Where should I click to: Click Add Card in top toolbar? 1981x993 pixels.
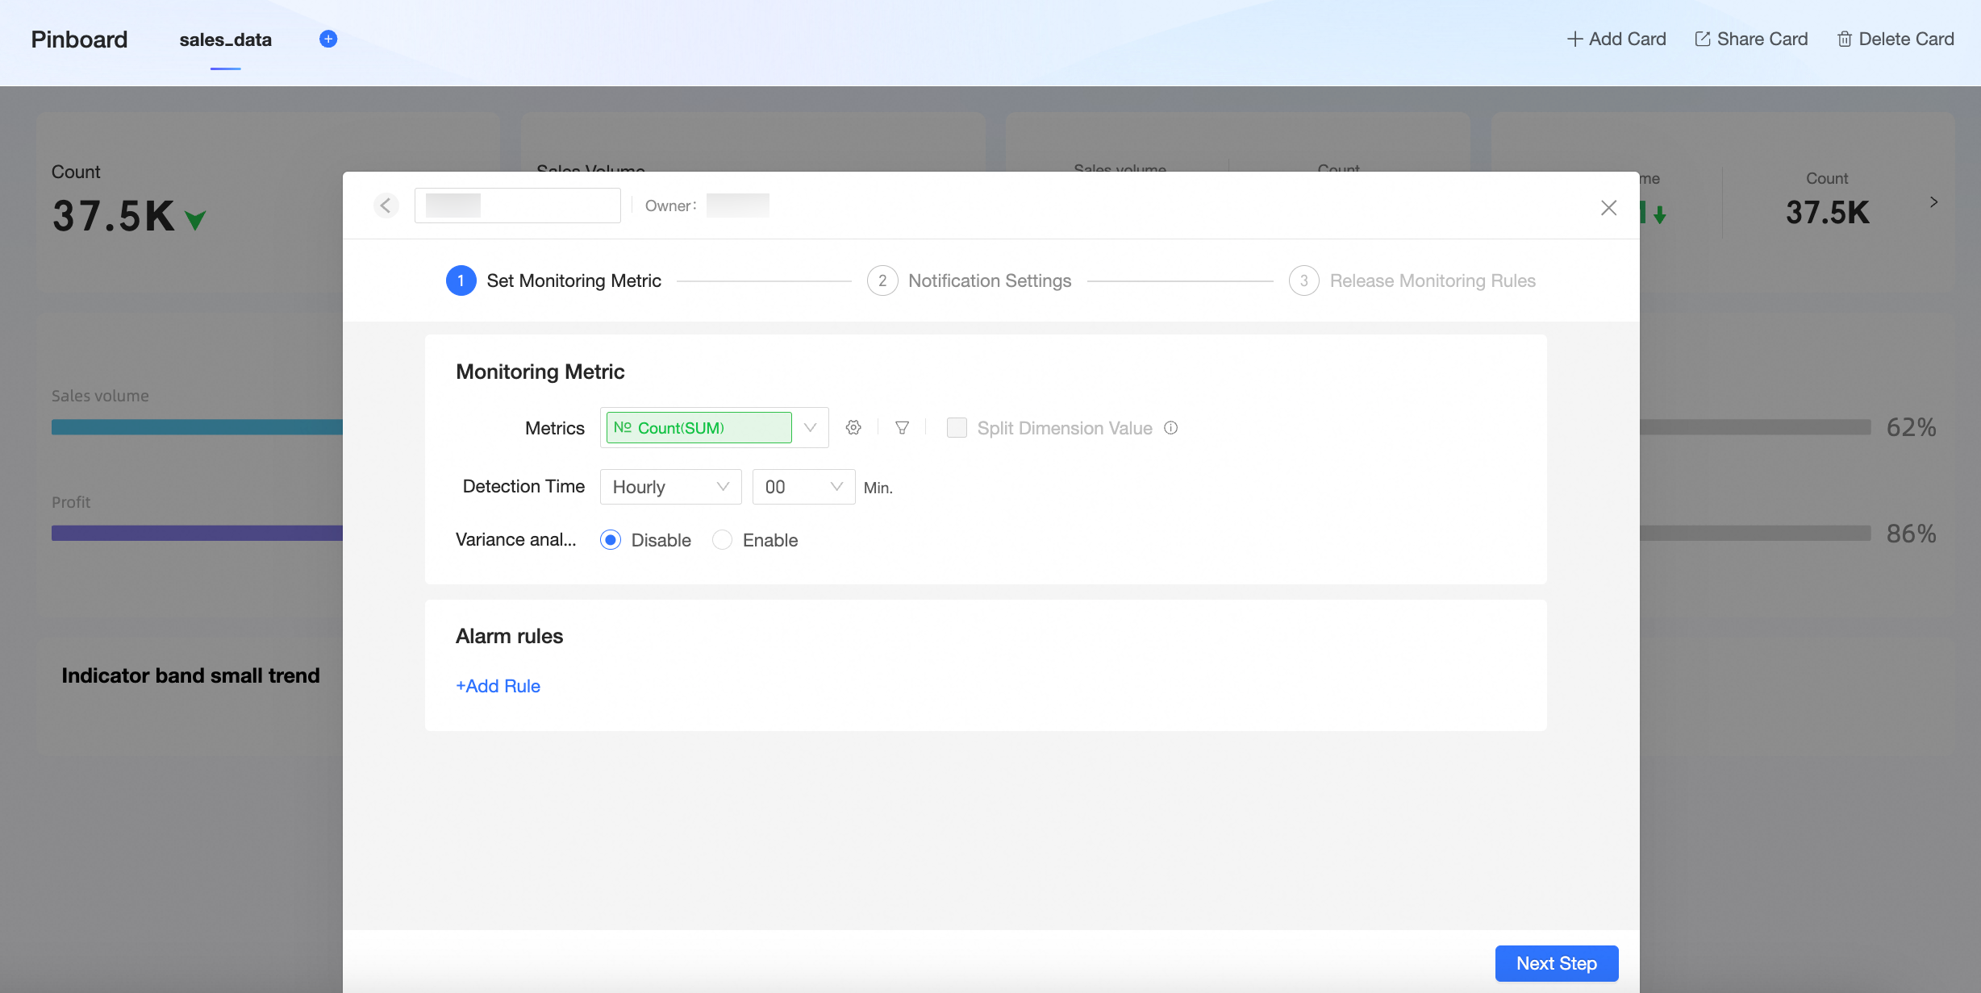[1616, 39]
